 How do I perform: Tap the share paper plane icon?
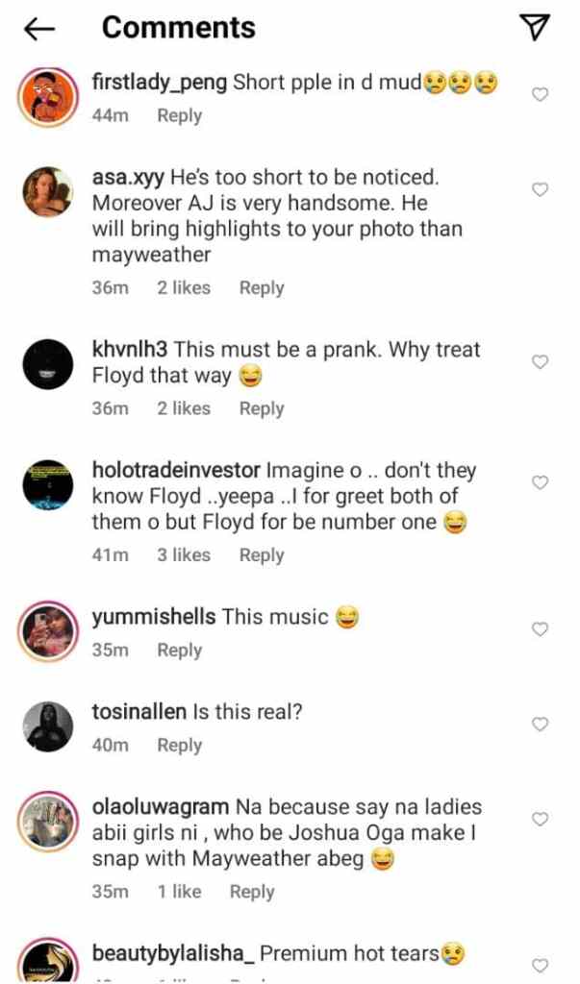[x=534, y=28]
